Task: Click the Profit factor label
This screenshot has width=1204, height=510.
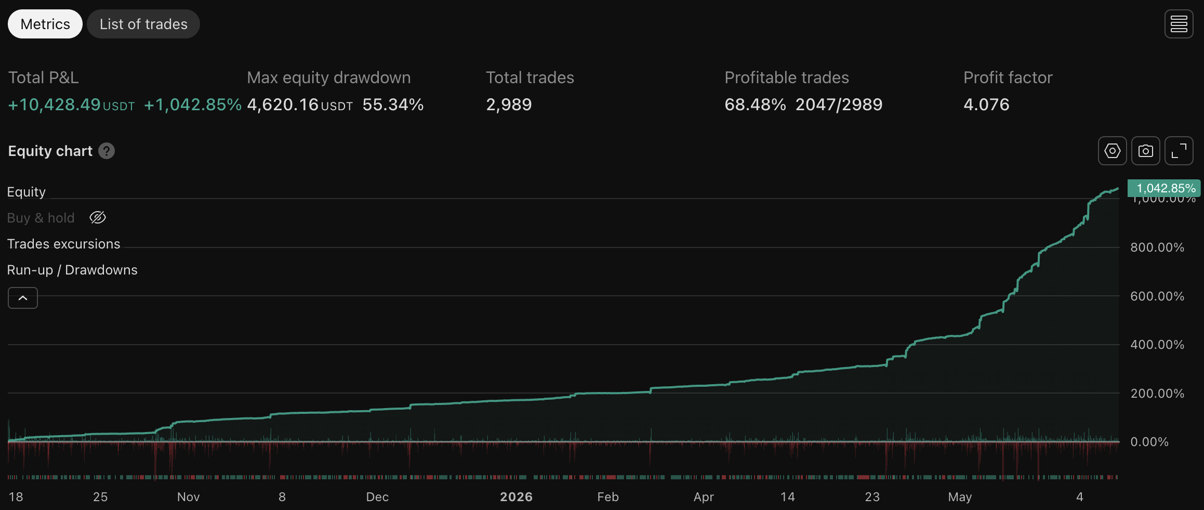Action: [x=1008, y=77]
